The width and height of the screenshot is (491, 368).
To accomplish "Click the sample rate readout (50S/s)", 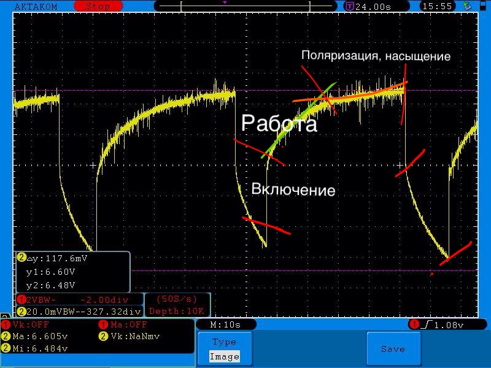I will (177, 299).
